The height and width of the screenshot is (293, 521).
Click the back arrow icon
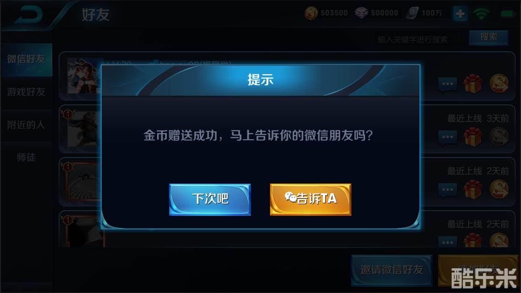tap(28, 15)
